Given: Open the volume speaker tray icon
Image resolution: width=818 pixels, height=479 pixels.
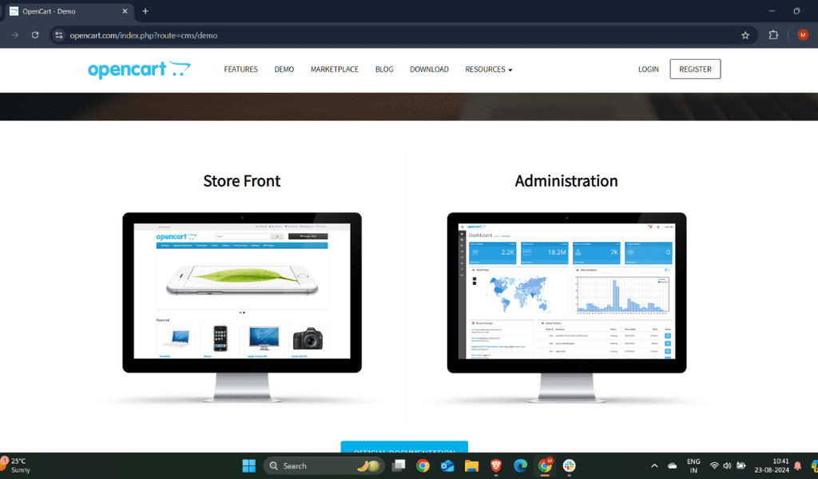Looking at the screenshot, I should (x=727, y=465).
